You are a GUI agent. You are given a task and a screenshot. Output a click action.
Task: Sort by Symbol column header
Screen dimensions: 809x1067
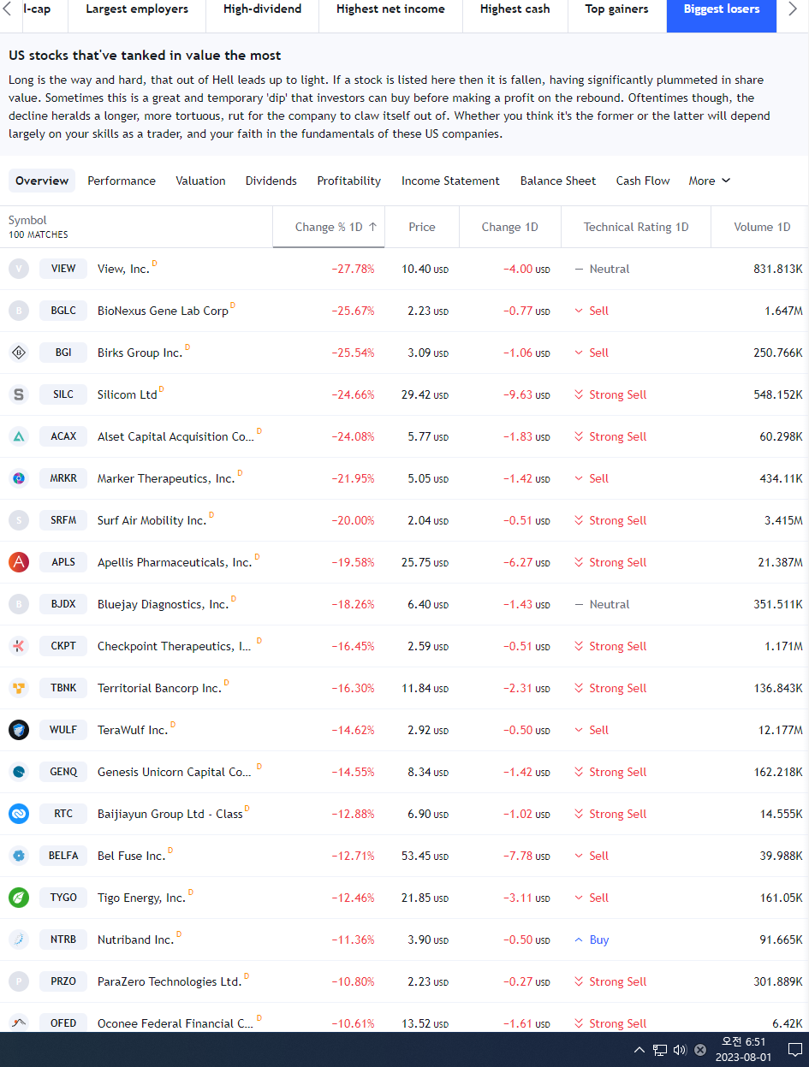pos(27,220)
